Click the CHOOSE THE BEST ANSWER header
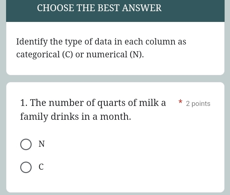The width and height of the screenshot is (230, 195). 99,8
